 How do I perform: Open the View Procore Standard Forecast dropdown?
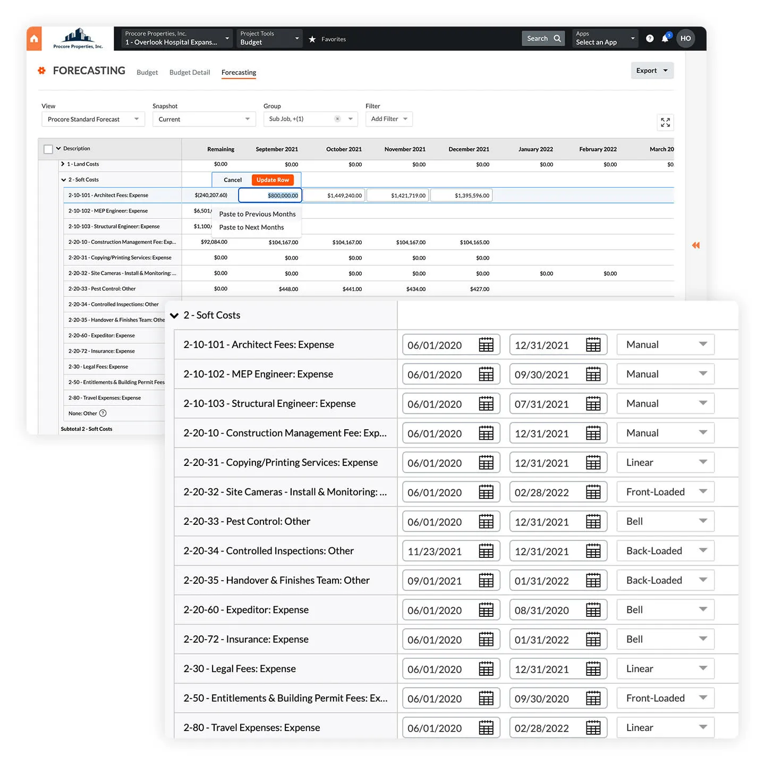pos(93,119)
